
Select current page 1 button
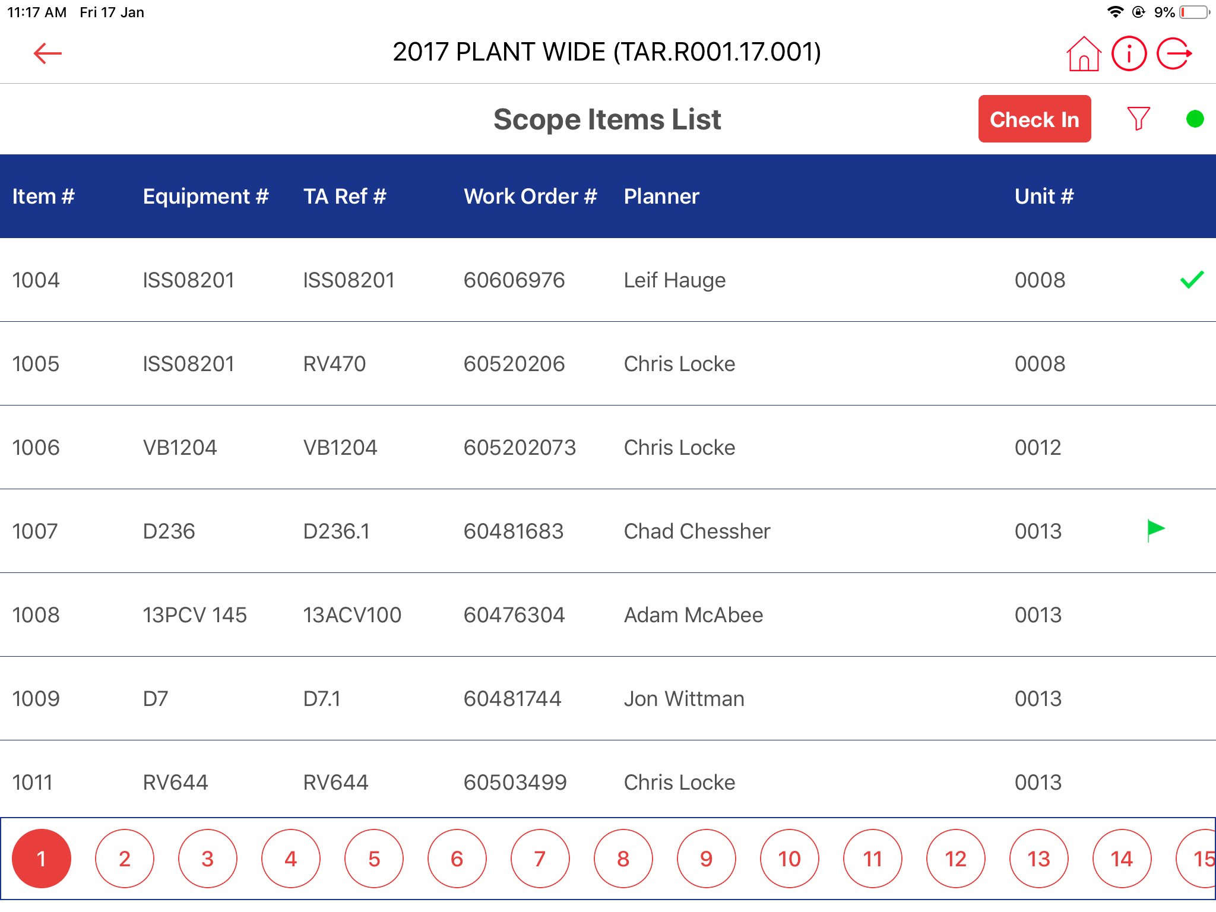41,859
